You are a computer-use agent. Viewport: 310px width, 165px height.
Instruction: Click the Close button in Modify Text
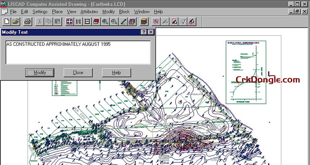[x=78, y=72]
